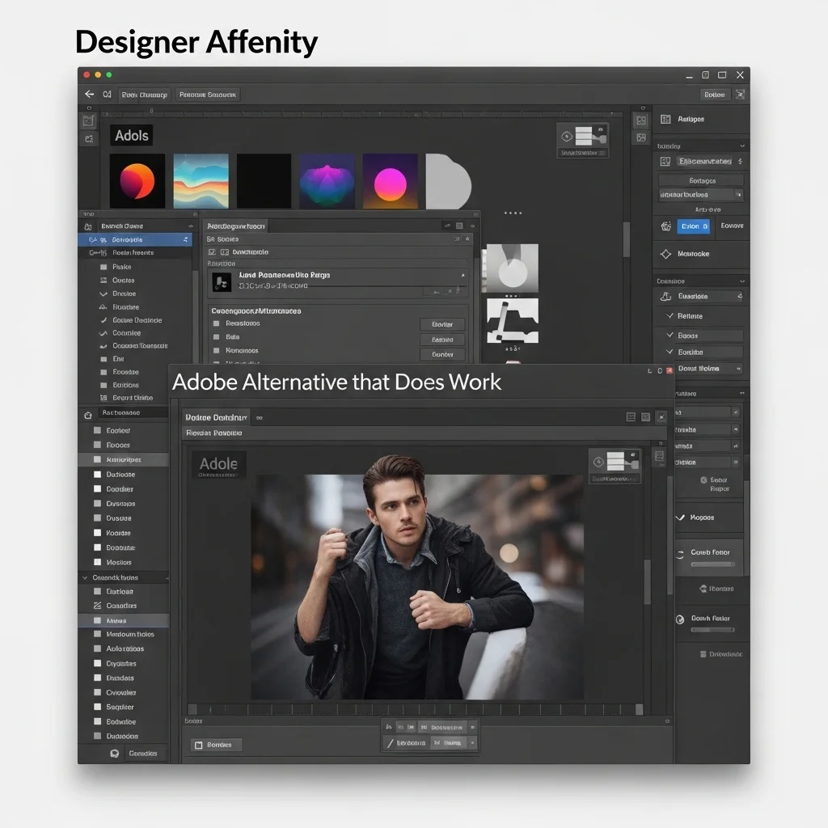Collapse the Cosandtk fioins section
The height and width of the screenshot is (828, 828).
[85, 578]
